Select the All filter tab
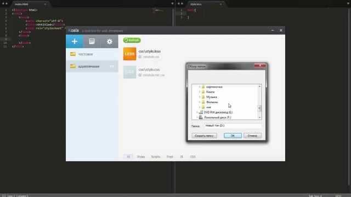The height and width of the screenshot is (197, 351). tap(128, 157)
